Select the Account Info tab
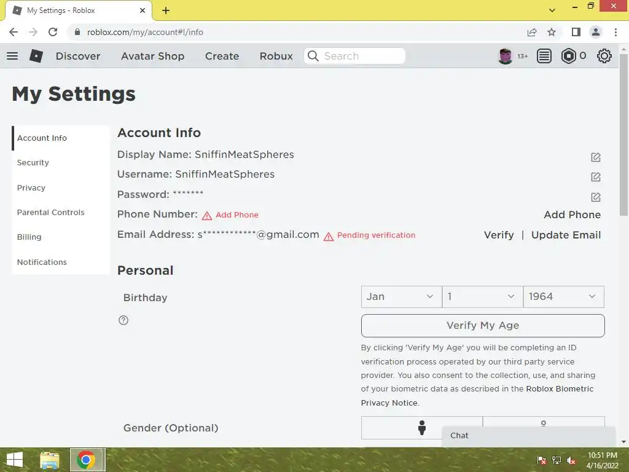The height and width of the screenshot is (472, 629). coord(61,138)
